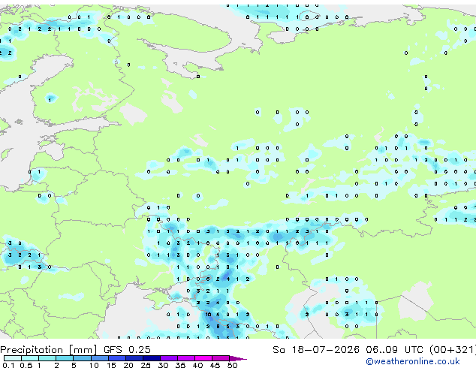Click the 40–45 mm magenta legend swatch
The image size is (476, 368).
pyautogui.click(x=203, y=358)
